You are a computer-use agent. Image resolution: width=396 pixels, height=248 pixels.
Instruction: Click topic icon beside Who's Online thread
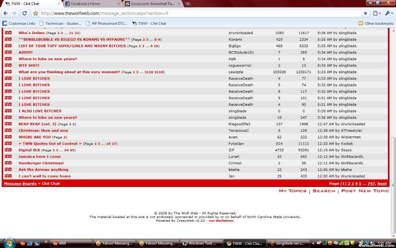point(8,33)
